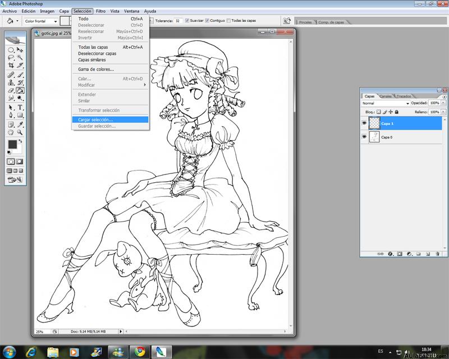Add a layer mask in Capas panel
Screen dimensions: 449x359
400,254
